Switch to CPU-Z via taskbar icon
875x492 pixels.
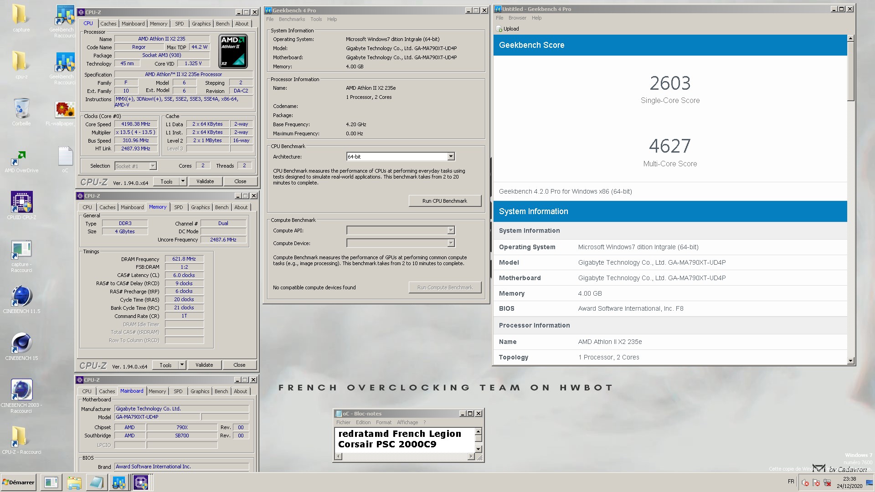pos(141,482)
